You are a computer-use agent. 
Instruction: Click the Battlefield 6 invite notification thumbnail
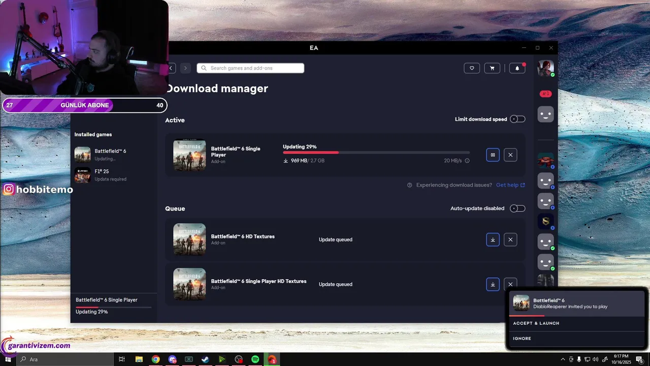point(521,303)
